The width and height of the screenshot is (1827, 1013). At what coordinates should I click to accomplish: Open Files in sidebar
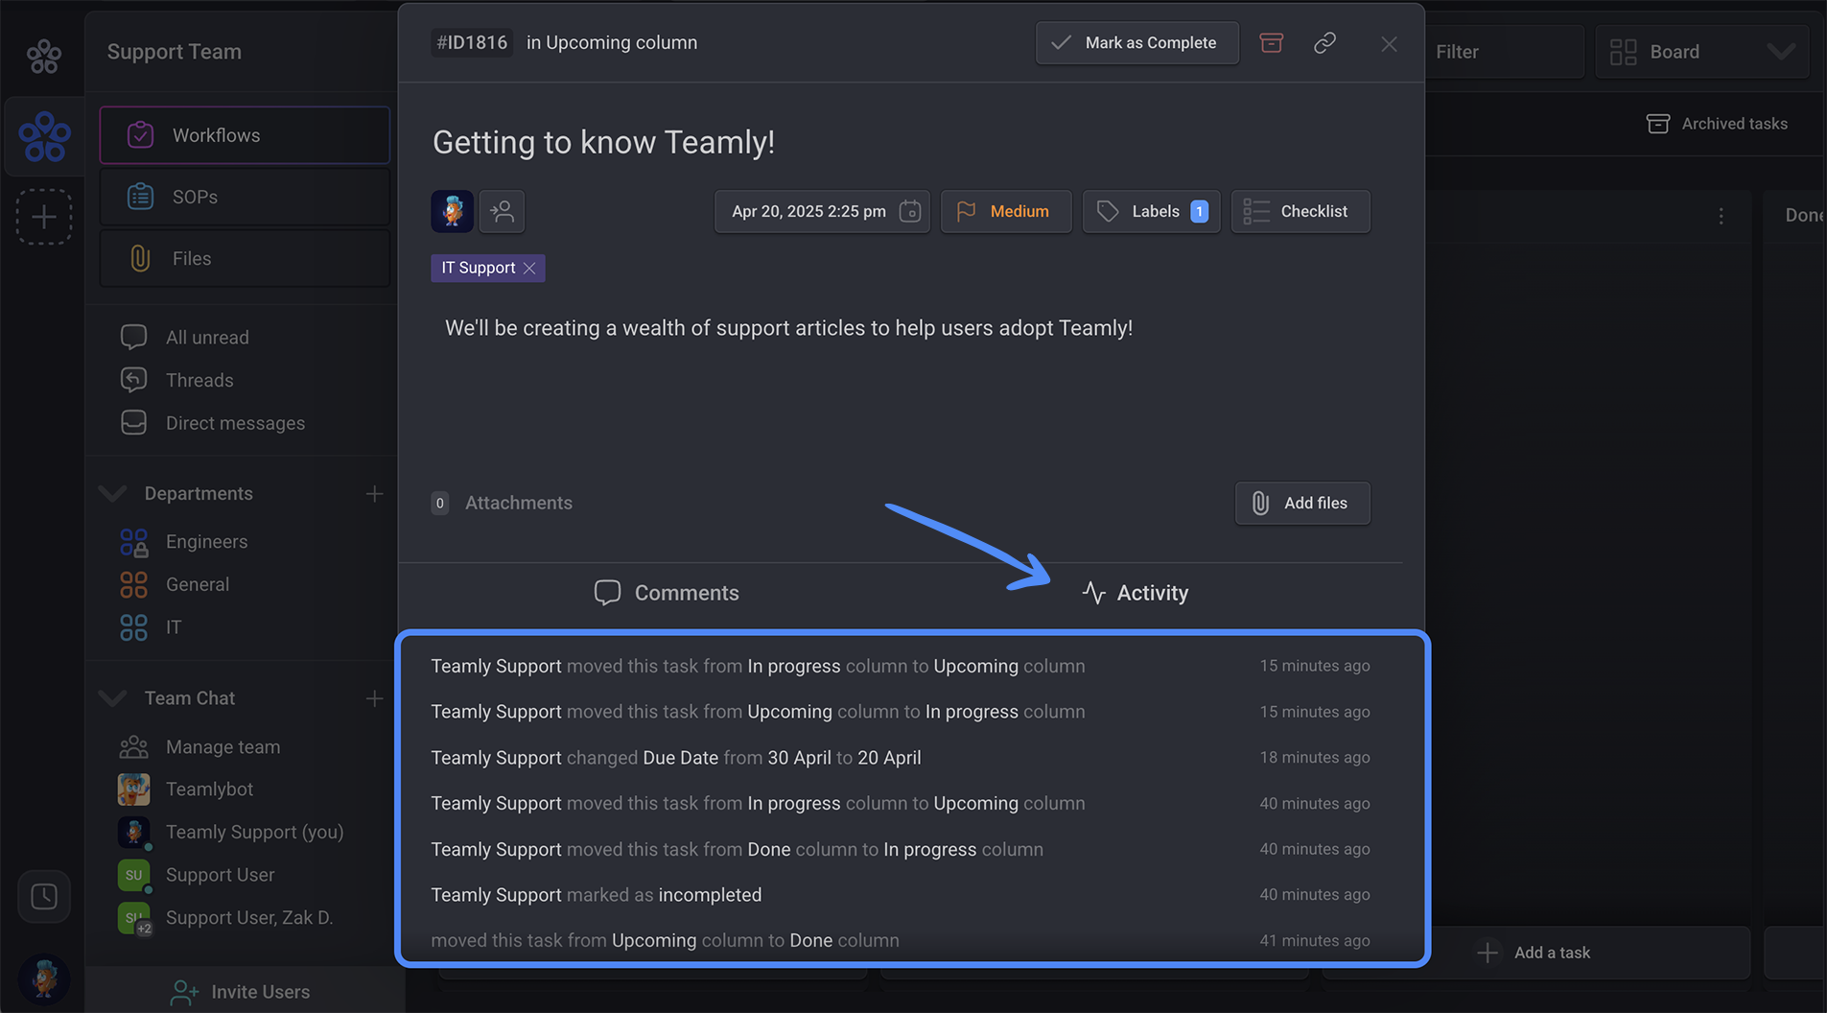(x=245, y=258)
